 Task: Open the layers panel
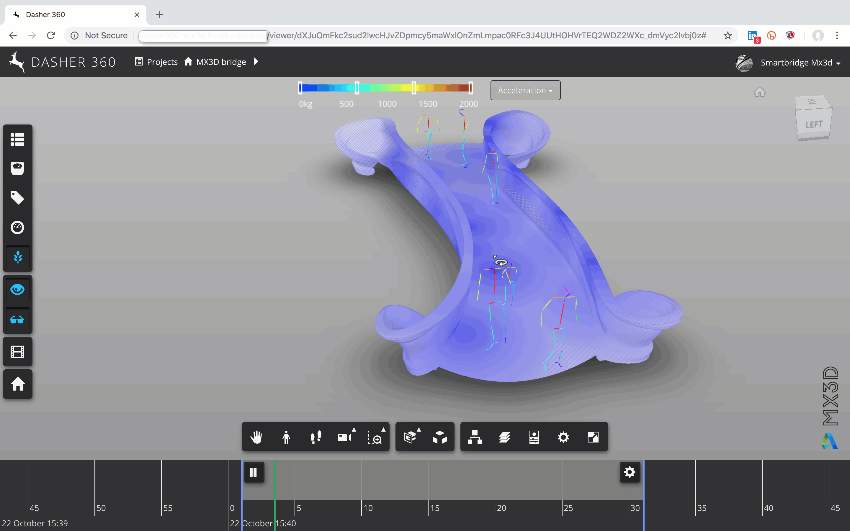coord(504,437)
